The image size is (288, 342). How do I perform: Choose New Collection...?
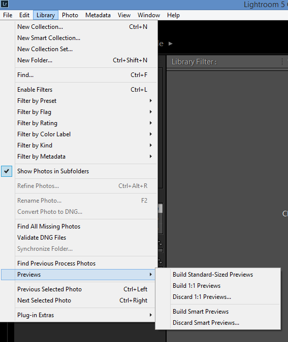(79, 27)
